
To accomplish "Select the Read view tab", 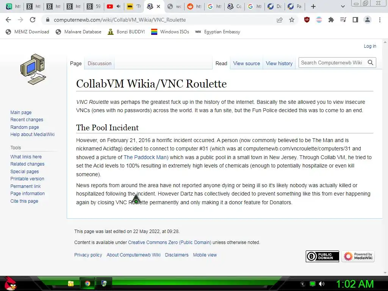I will (221, 63).
